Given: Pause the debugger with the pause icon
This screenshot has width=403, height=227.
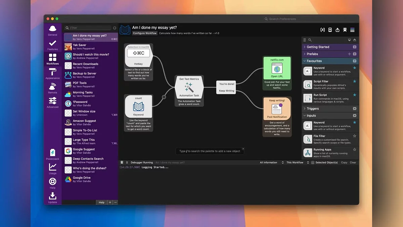Looking at the screenshot, I should 127,162.
